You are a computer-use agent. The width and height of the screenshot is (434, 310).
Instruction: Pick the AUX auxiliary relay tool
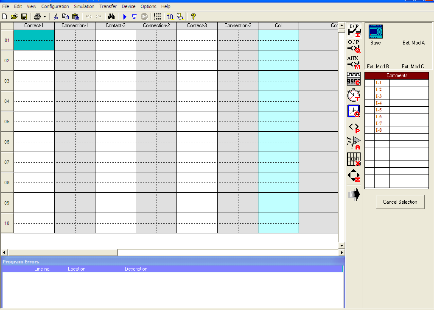coord(353,63)
